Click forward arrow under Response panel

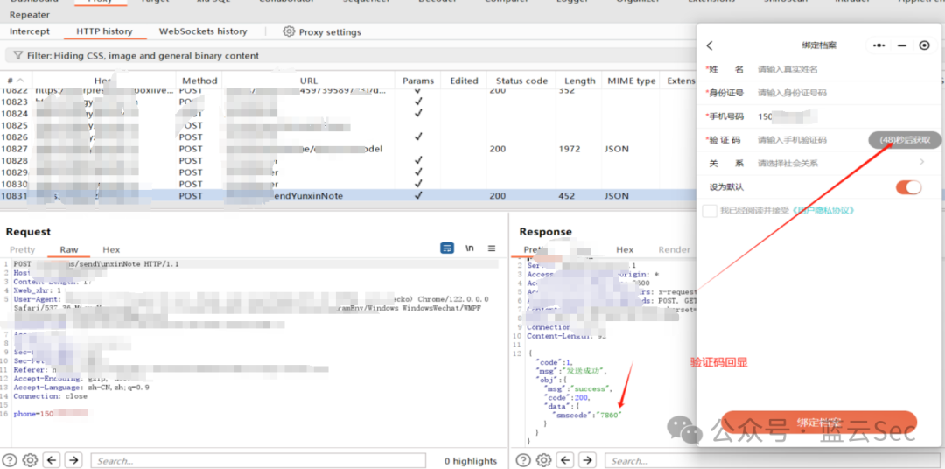[587, 460]
